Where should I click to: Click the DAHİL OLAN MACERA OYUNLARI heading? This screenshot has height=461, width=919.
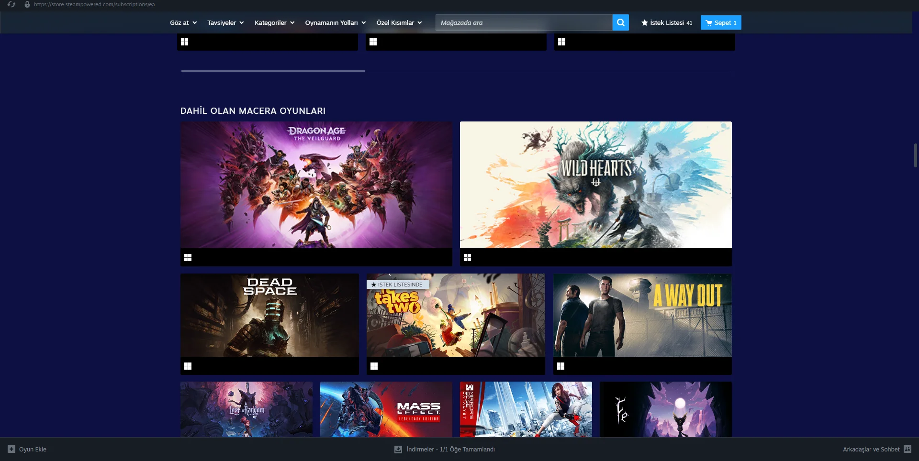click(253, 111)
